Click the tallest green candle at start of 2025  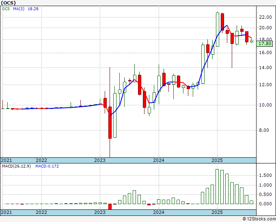tap(218, 30)
